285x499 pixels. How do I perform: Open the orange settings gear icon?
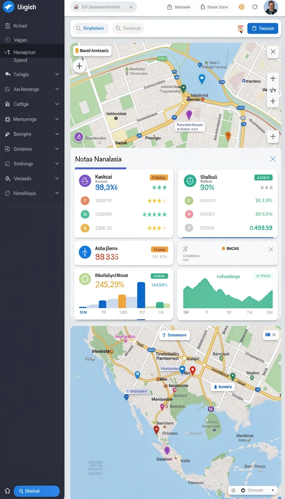(242, 7)
